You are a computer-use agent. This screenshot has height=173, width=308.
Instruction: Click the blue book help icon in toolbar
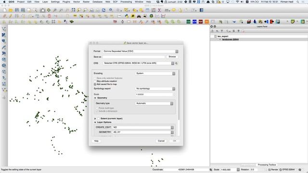tap(201, 10)
